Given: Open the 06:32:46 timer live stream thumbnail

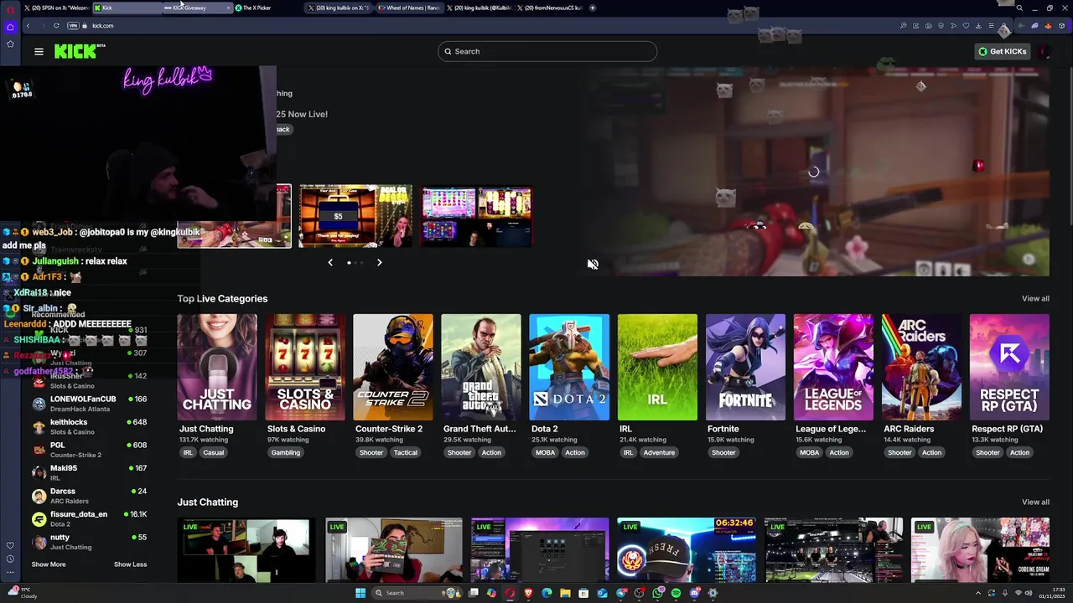Looking at the screenshot, I should [x=687, y=549].
